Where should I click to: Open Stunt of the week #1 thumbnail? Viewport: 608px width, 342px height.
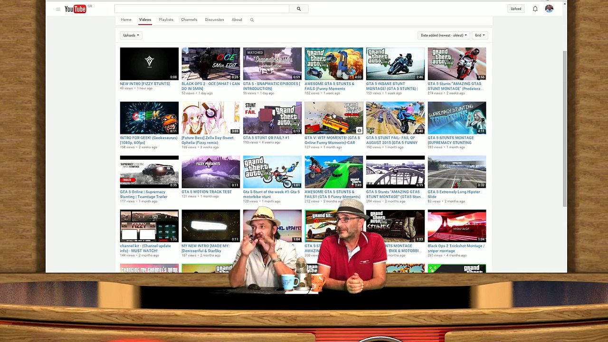272,172
